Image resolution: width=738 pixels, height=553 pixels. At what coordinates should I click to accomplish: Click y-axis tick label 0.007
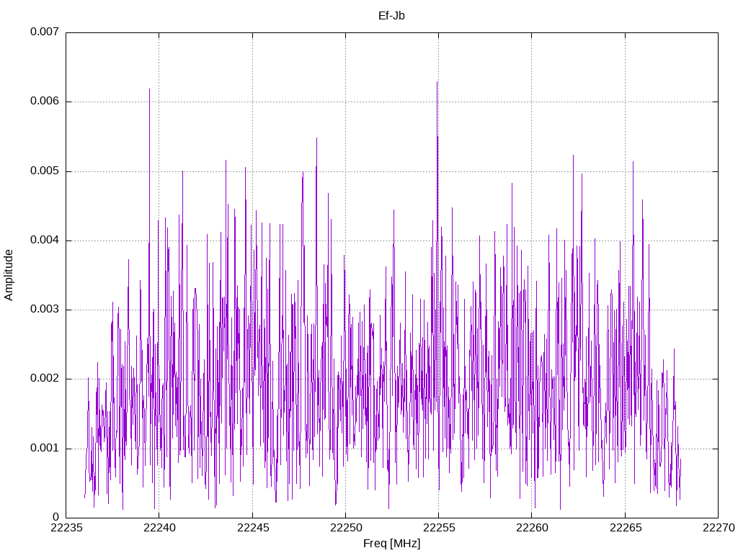45,32
